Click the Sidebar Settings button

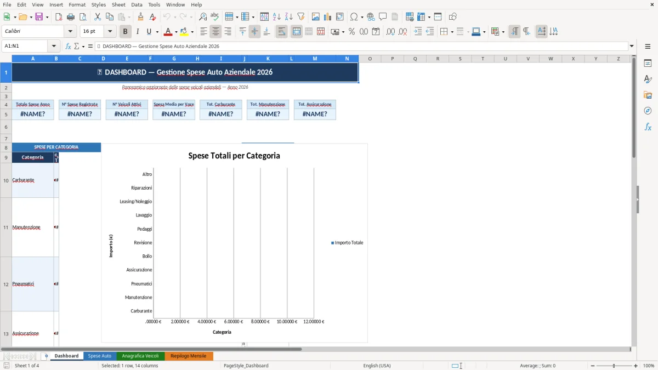tap(648, 47)
